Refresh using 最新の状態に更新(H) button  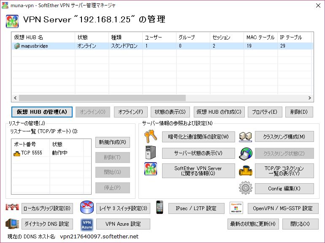point(253,224)
